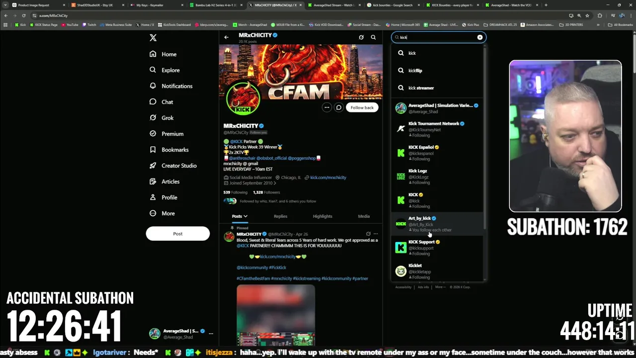Open Profile from the sidebar

(x=163, y=197)
